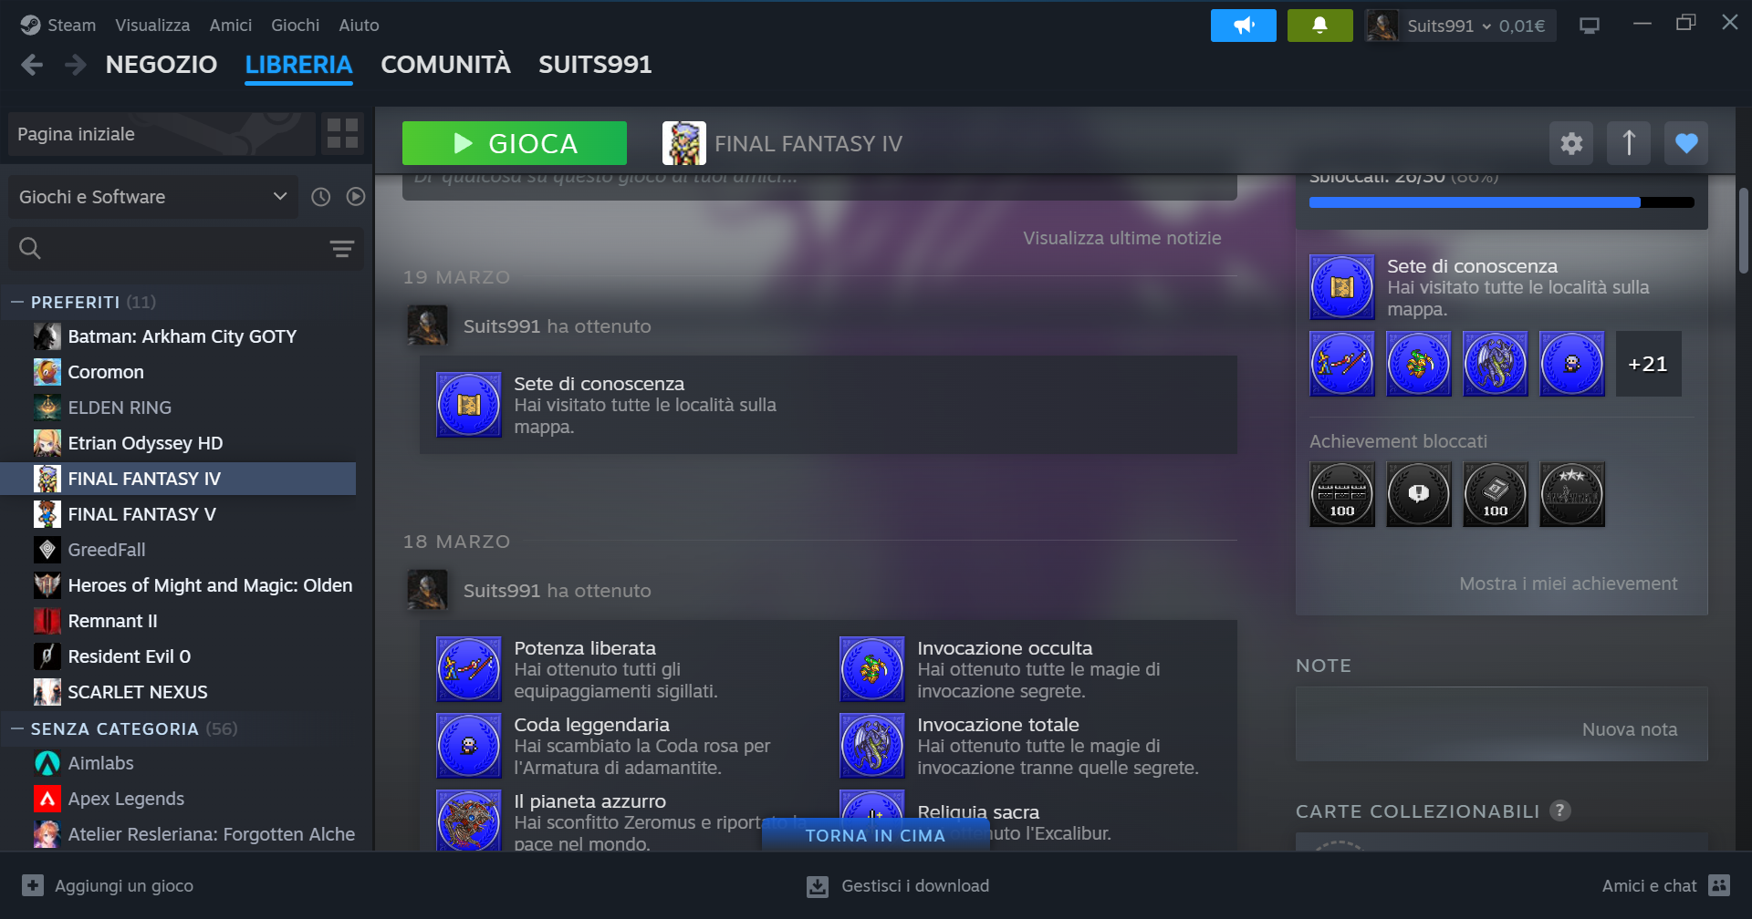Open the megaphone announcements button

click(x=1244, y=26)
